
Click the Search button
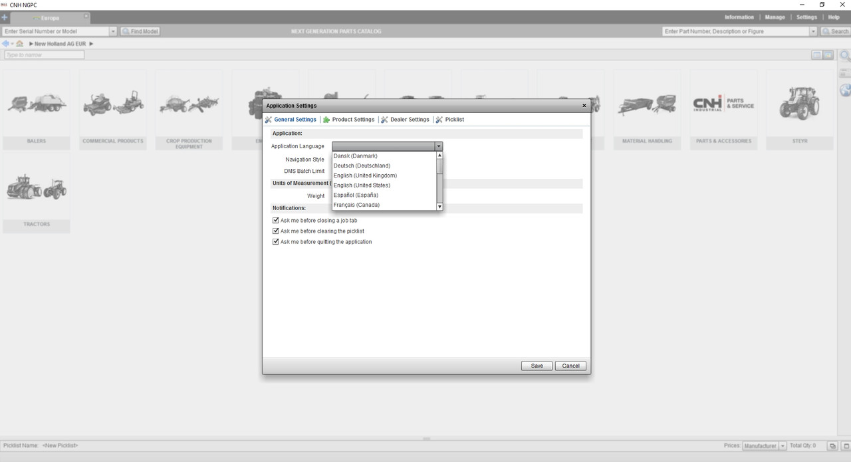836,31
